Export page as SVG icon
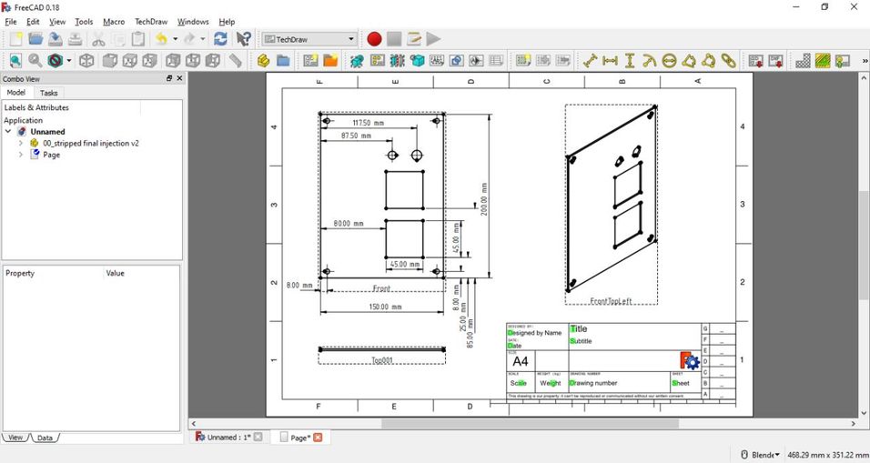The image size is (870, 463). pyautogui.click(x=755, y=60)
